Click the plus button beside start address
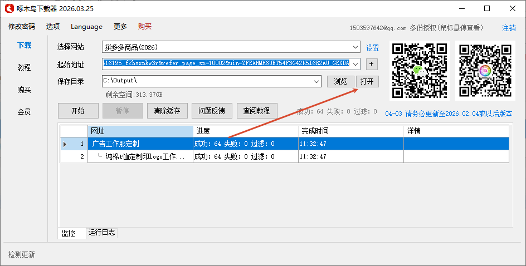 point(372,64)
